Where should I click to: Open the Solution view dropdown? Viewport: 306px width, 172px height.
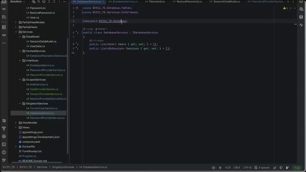tap(18, 1)
